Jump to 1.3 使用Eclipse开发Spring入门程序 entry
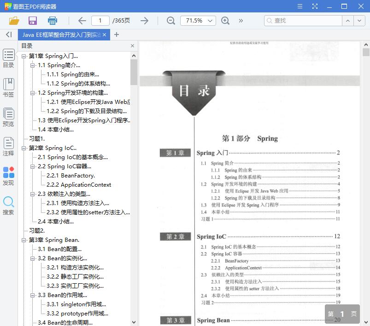Image resolution: width=370 pixels, height=326 pixels. tap(84, 120)
